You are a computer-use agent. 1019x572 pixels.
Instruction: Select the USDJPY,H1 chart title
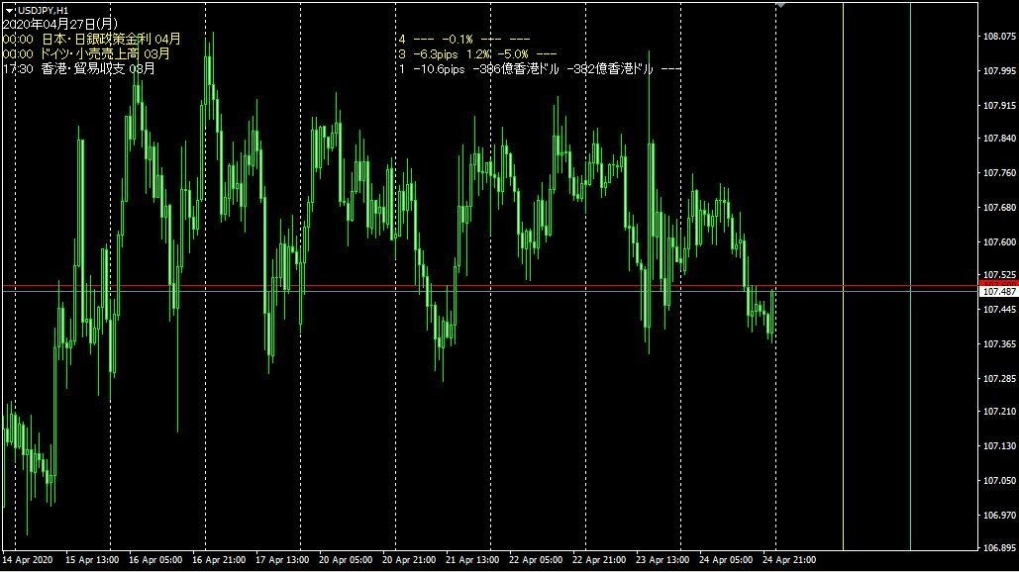click(43, 11)
